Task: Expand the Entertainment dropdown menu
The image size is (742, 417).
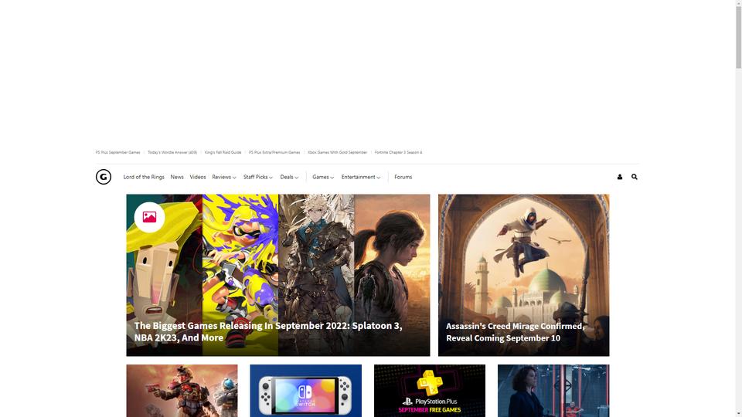Action: (x=361, y=177)
